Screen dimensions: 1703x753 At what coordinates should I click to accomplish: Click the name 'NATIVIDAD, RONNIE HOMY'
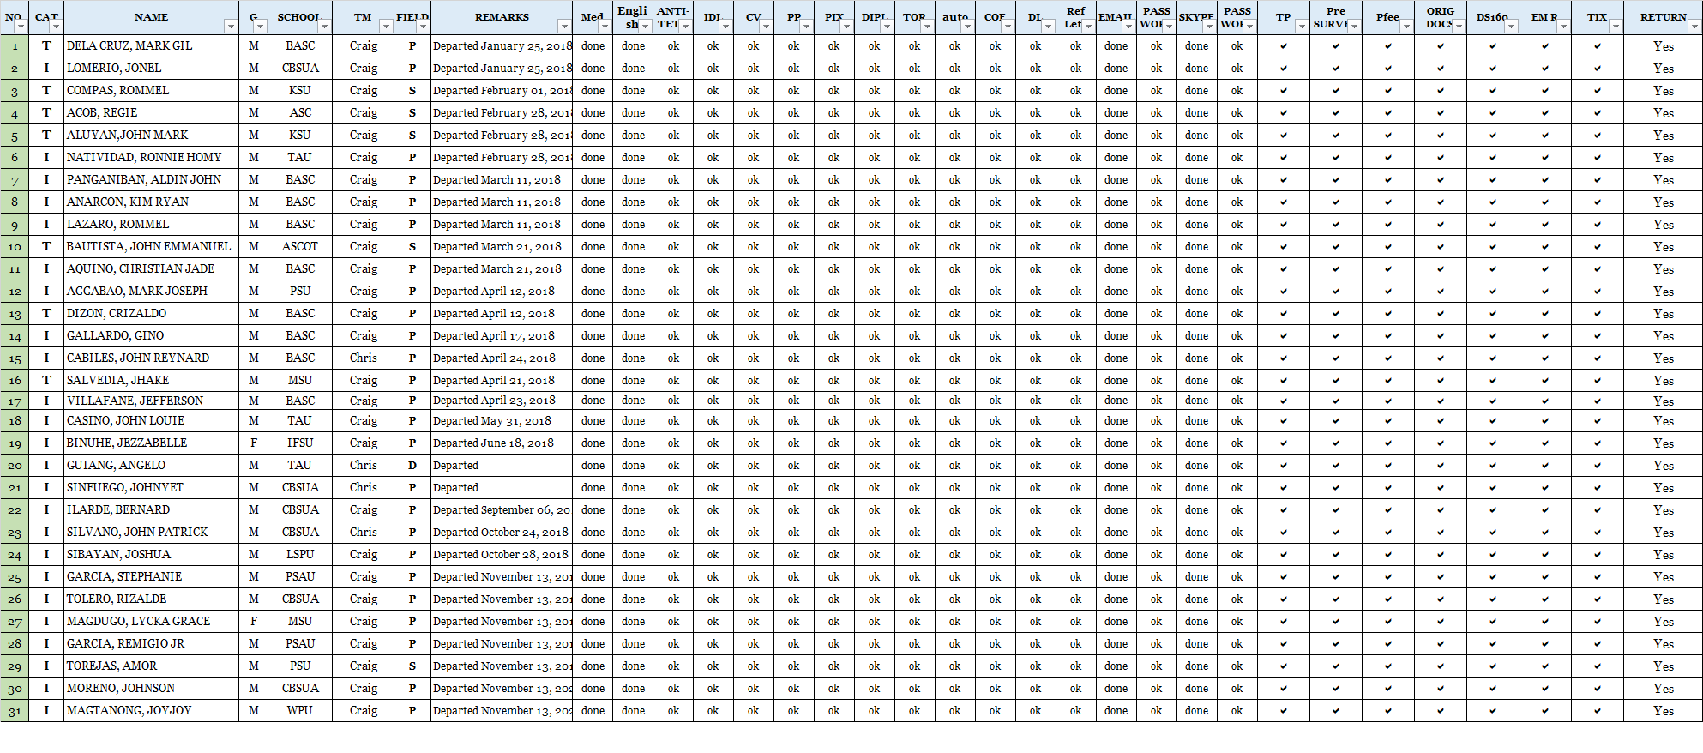(x=151, y=158)
